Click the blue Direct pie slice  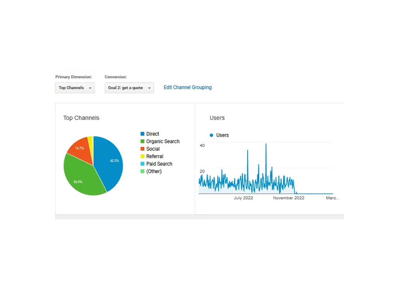pos(110,162)
